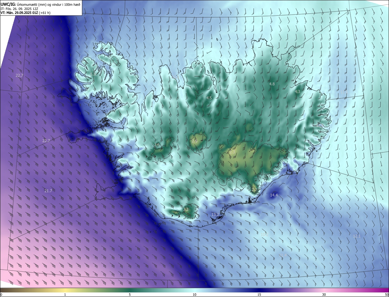Click the 4.5 value in north-central Iceland
Viewport: 389px width, 297px height.
point(209,98)
